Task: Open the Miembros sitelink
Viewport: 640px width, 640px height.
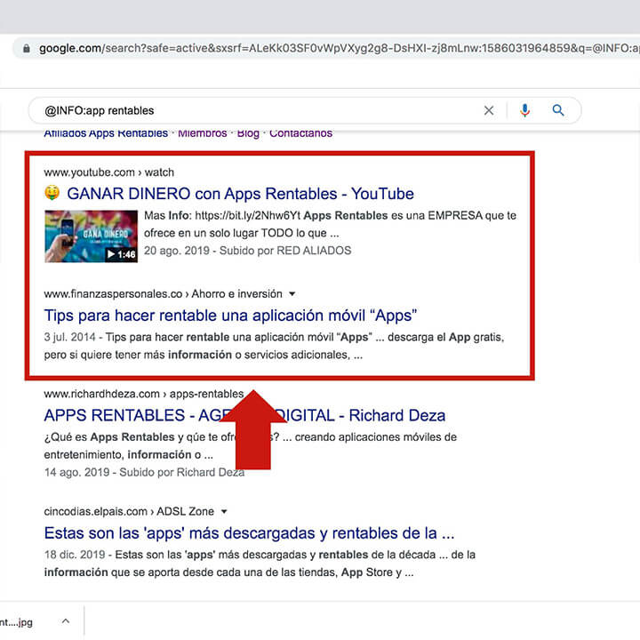Action: [202, 133]
